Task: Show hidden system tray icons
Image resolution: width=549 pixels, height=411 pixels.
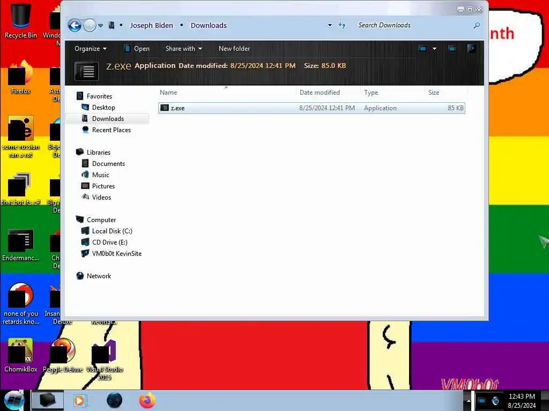Action: [469, 401]
